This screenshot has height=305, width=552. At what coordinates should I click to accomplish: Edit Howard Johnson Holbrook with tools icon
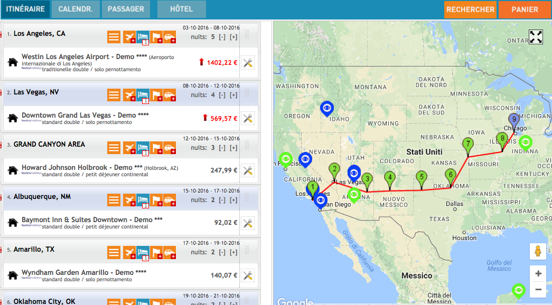[x=248, y=170]
